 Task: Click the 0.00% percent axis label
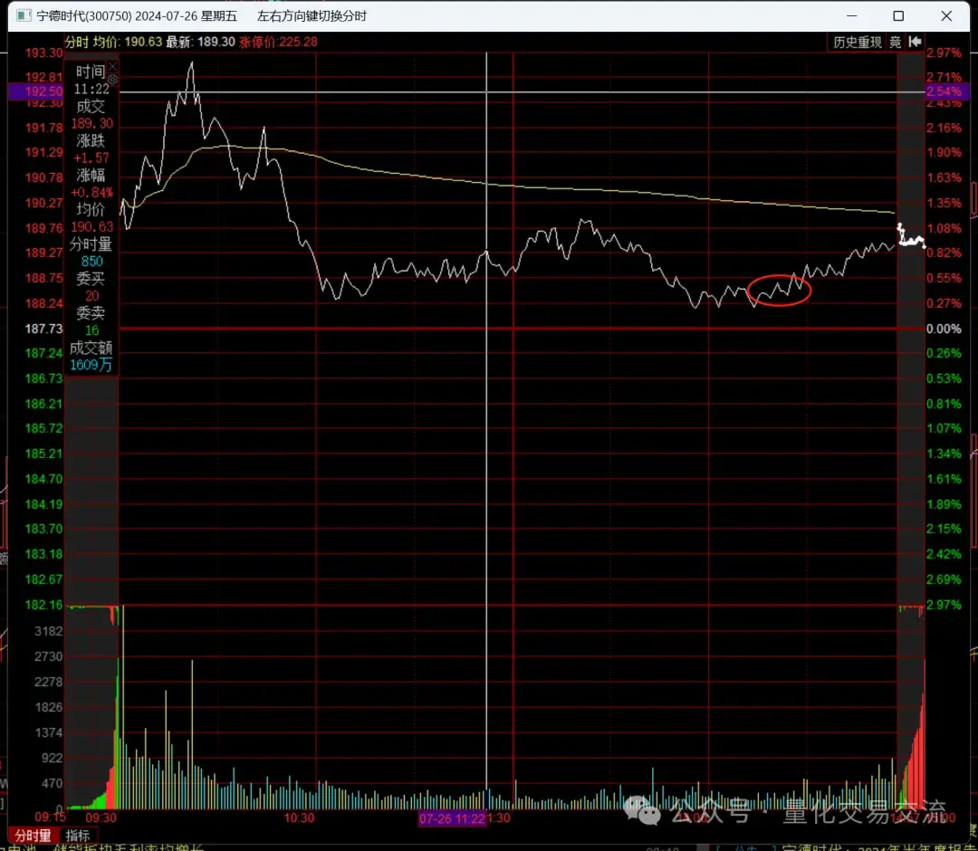pos(944,329)
